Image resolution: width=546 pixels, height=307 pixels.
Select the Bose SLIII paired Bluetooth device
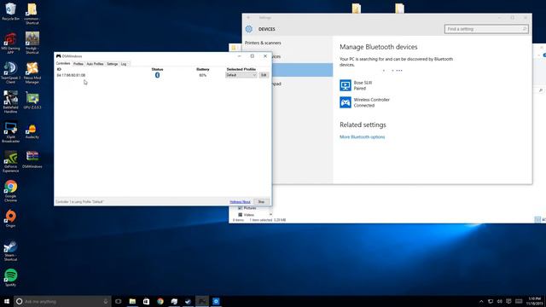pyautogui.click(x=356, y=85)
